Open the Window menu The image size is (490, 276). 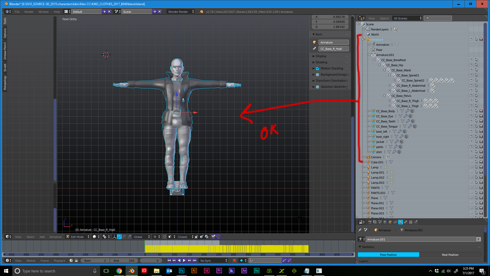coord(43,11)
